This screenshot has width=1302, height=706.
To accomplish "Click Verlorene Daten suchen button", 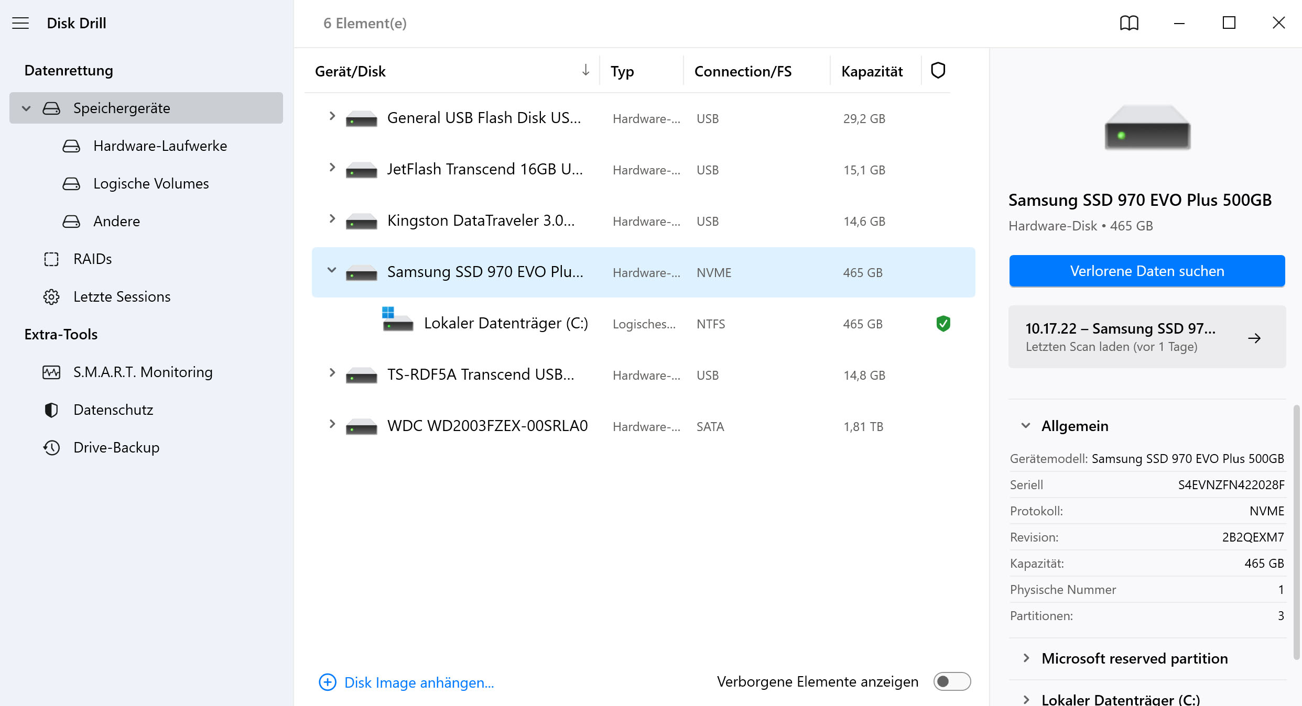I will tap(1147, 271).
